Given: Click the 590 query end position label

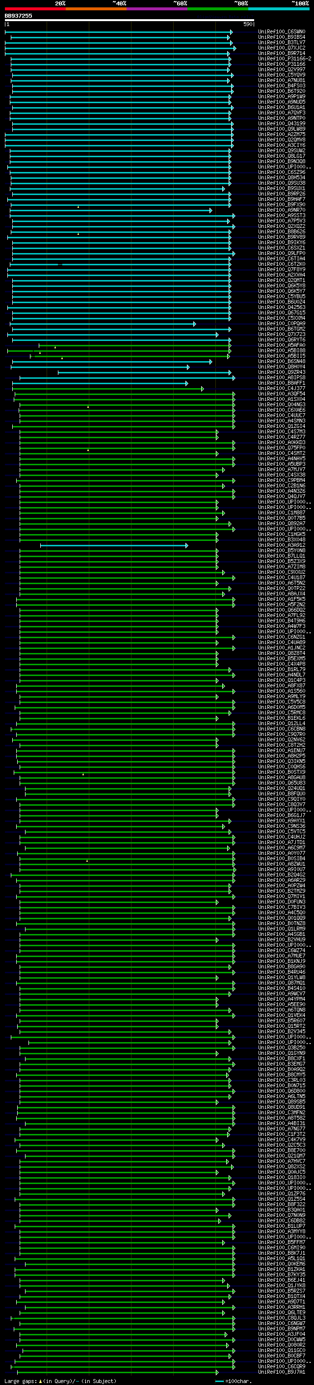Looking at the screenshot, I should (x=247, y=24).
